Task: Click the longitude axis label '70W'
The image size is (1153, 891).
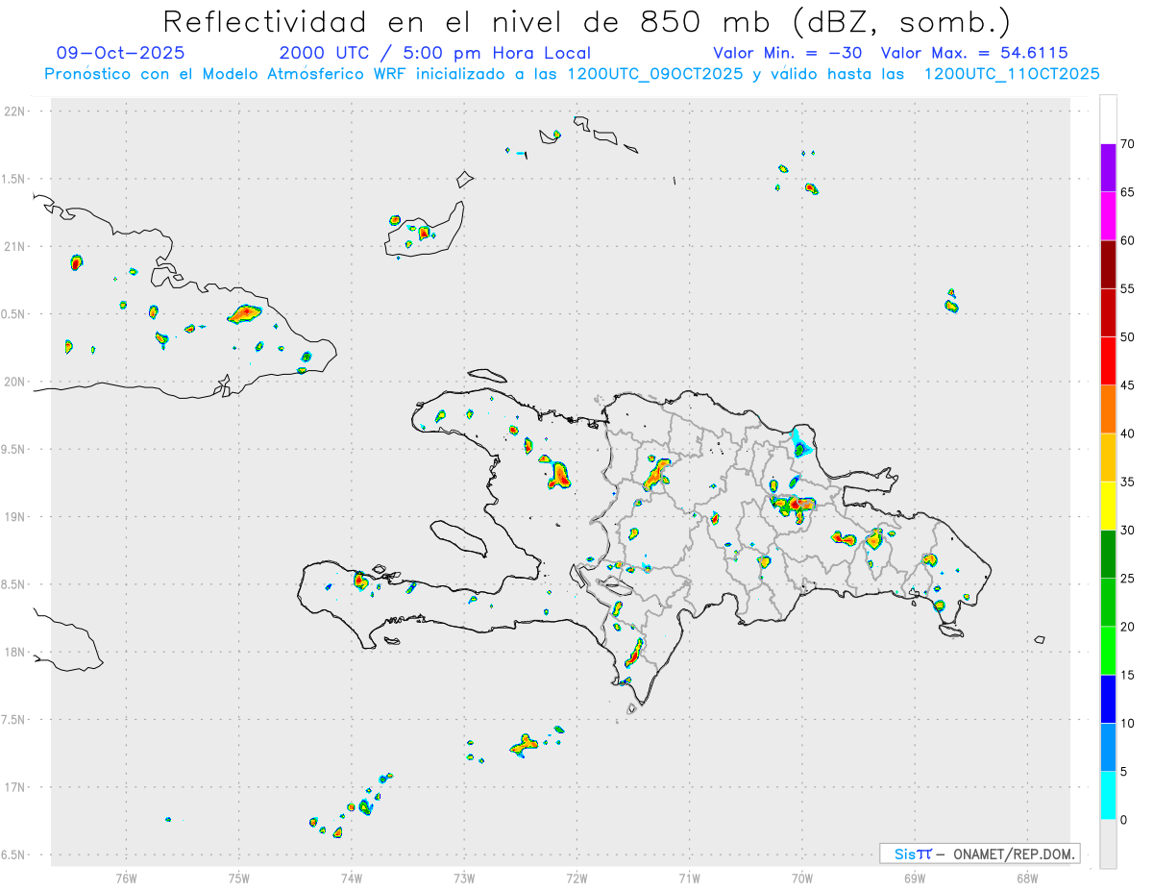Action: click(x=802, y=878)
